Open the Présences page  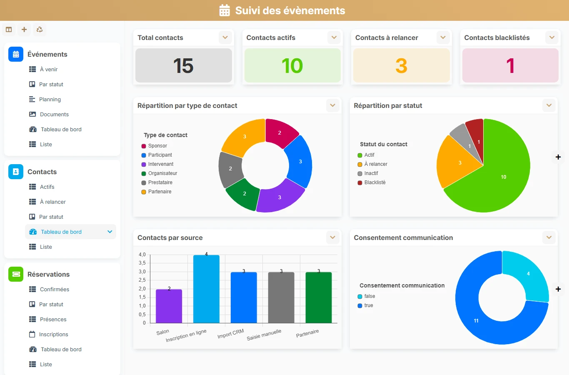(x=53, y=319)
